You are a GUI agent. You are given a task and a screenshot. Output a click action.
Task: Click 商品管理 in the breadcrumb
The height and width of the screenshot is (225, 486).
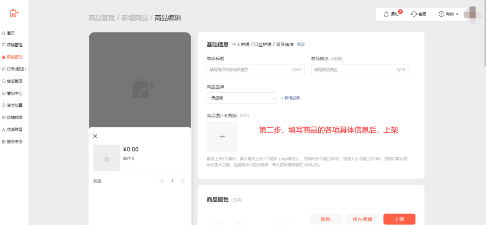(102, 18)
